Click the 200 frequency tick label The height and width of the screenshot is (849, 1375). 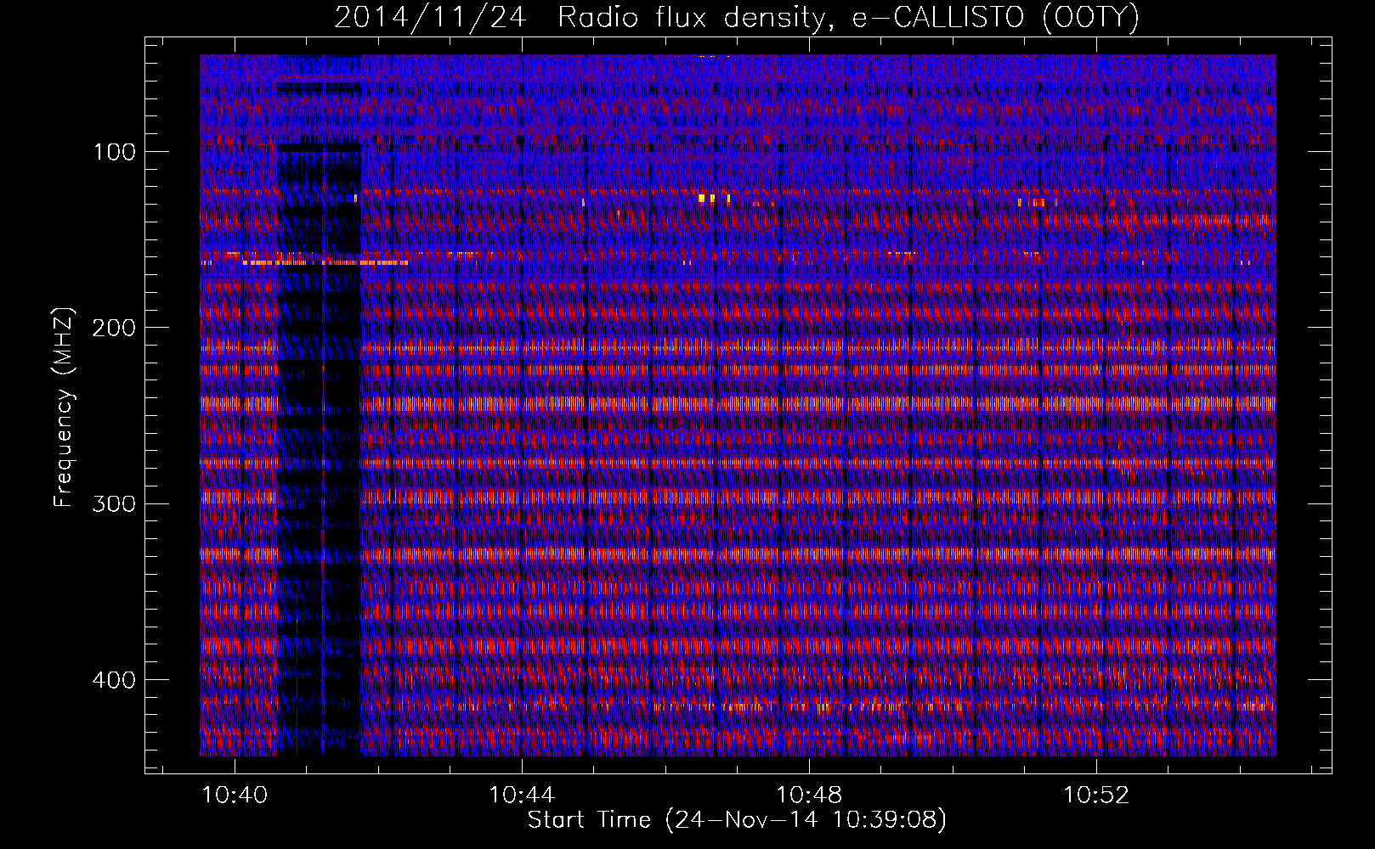pos(116,328)
